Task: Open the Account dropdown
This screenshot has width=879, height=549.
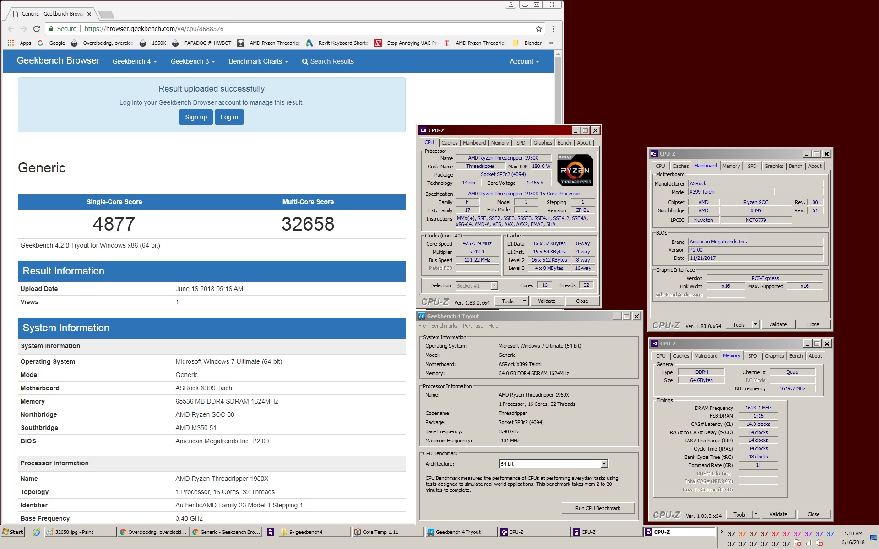Action: click(x=524, y=61)
